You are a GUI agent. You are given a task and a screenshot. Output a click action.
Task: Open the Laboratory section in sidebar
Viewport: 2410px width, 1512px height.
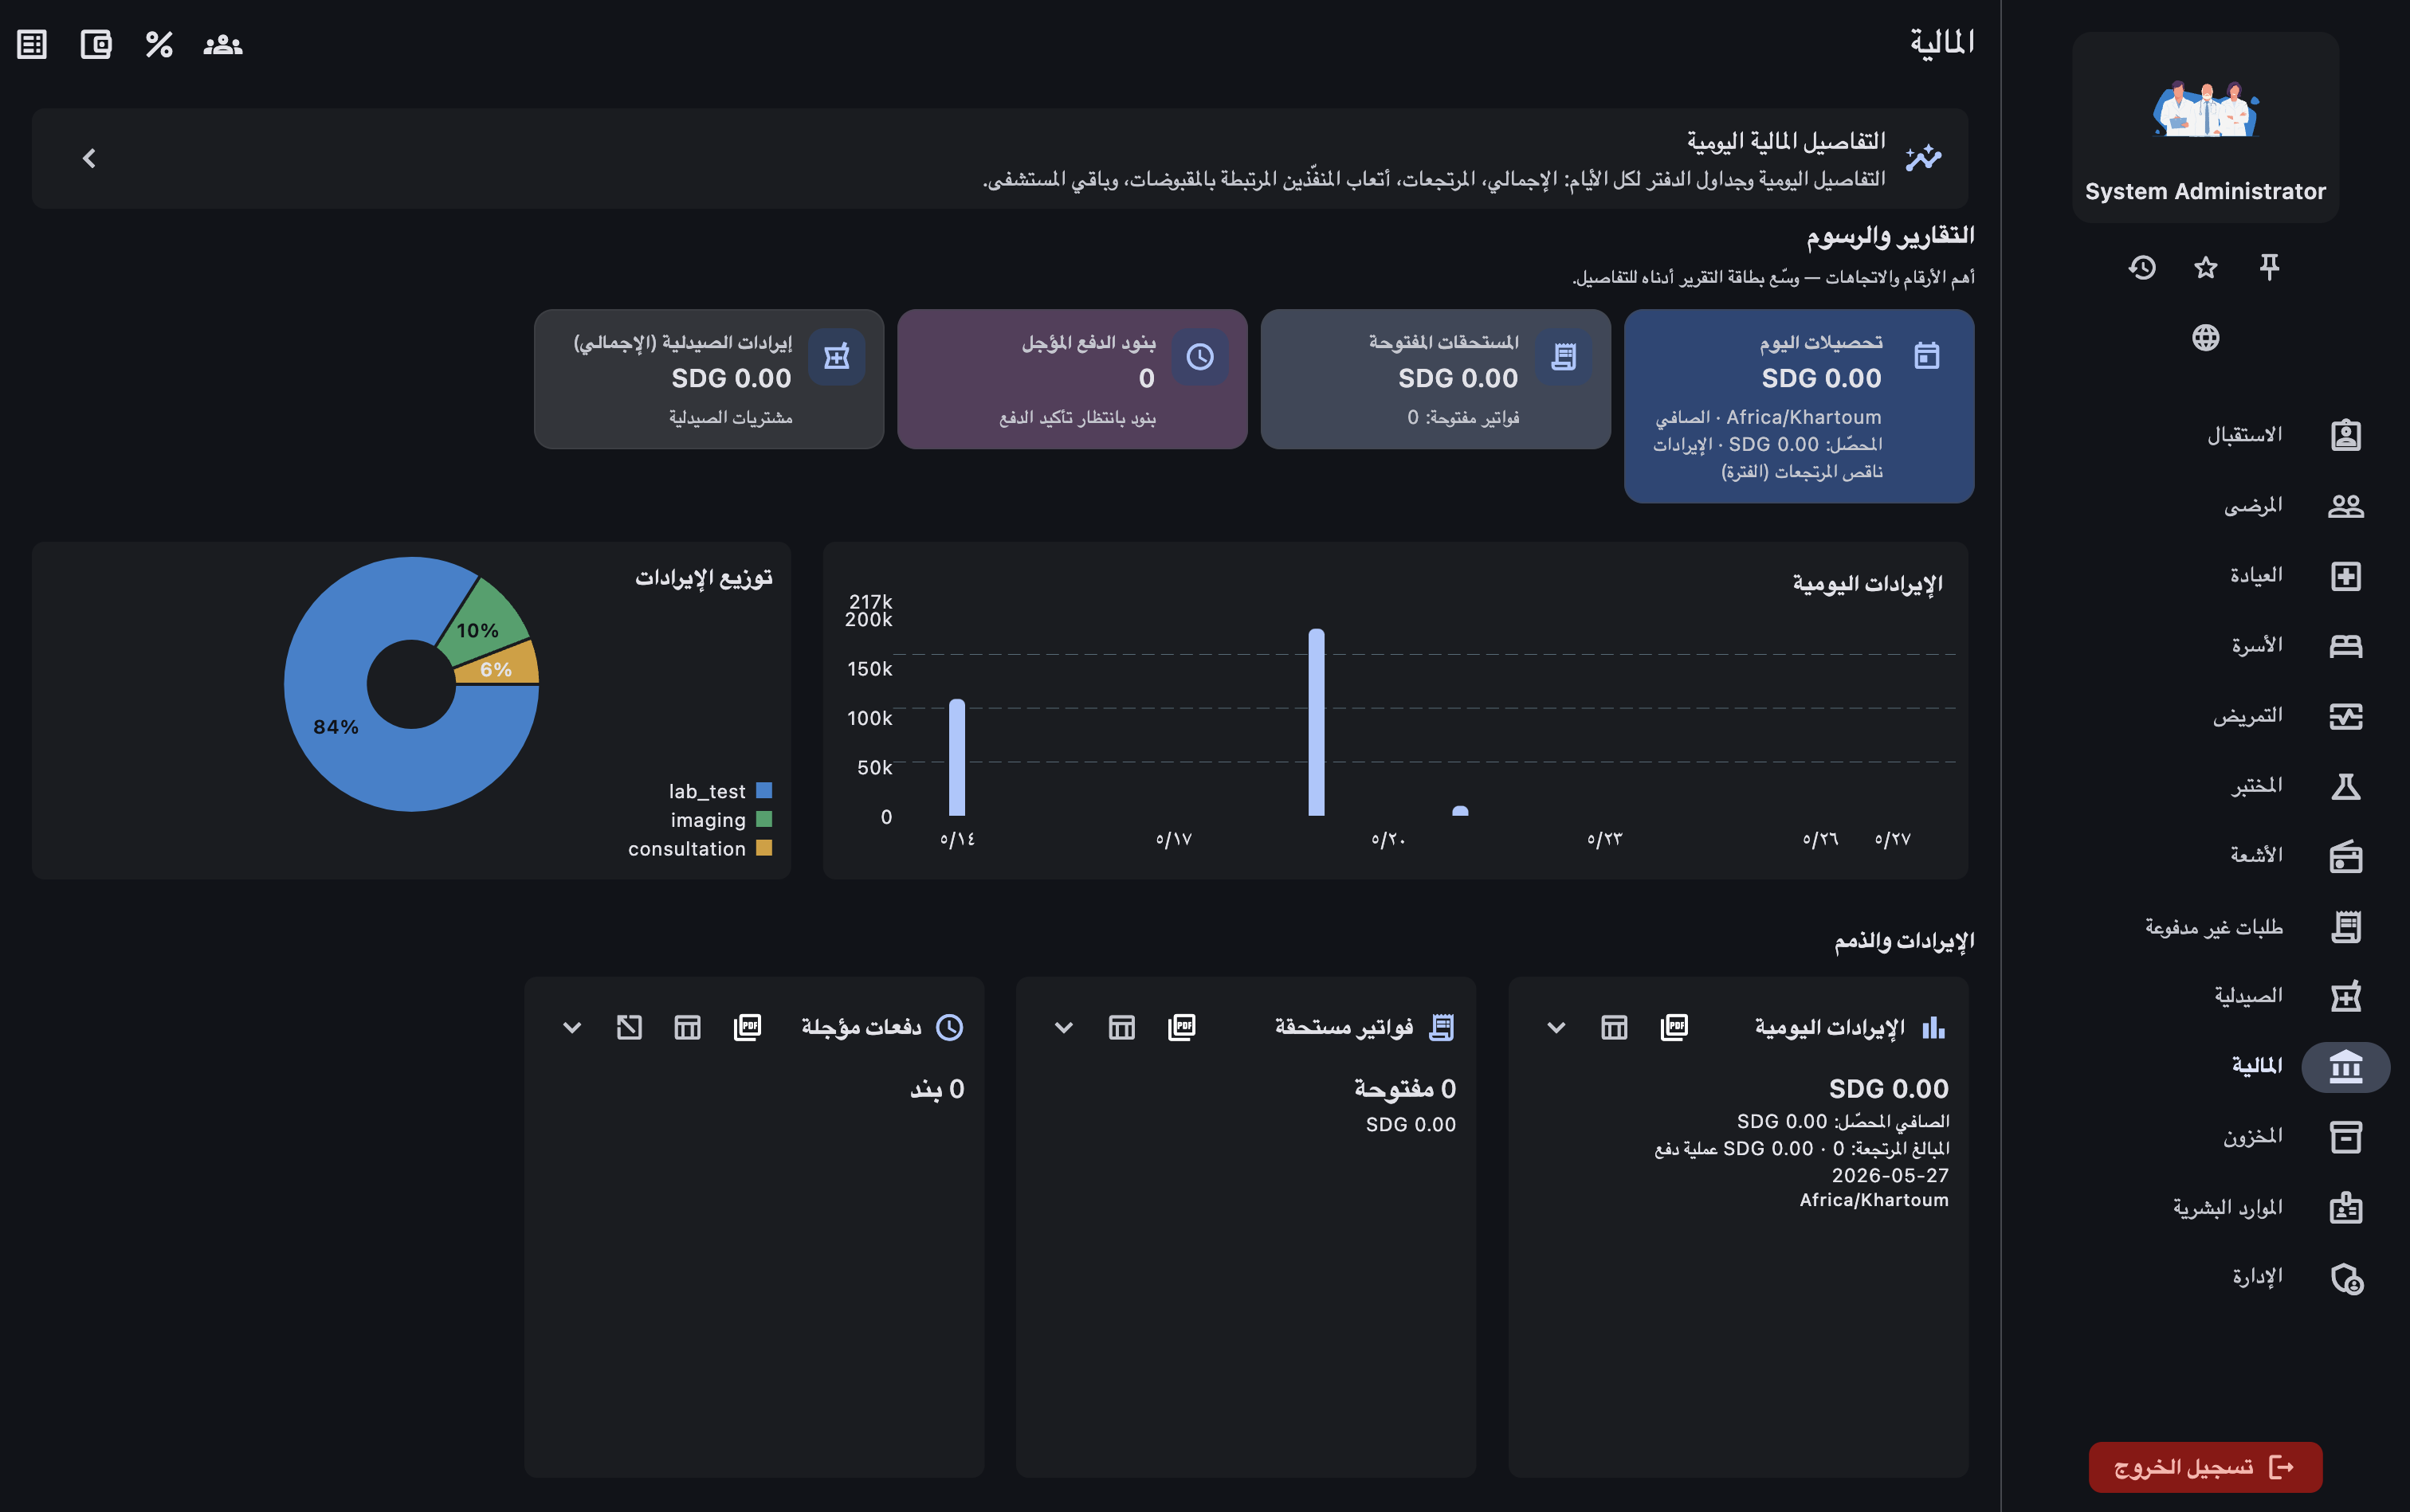point(2287,786)
